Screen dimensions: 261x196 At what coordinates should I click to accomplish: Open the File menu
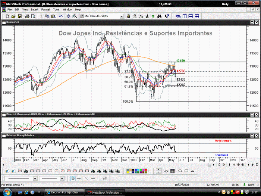(9, 9)
